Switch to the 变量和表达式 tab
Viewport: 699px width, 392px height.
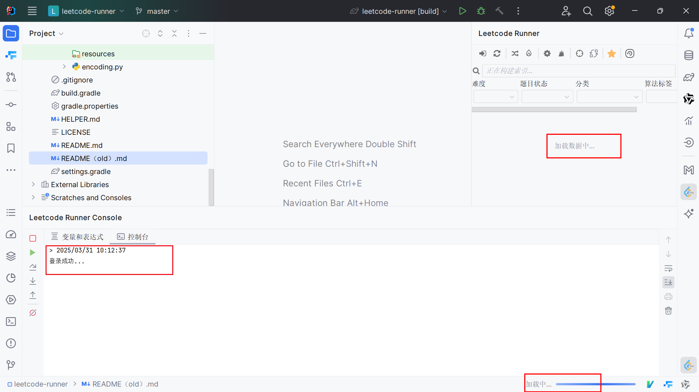point(77,237)
